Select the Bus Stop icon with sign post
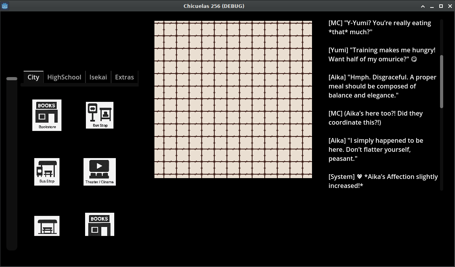455x267 pixels. 100,115
